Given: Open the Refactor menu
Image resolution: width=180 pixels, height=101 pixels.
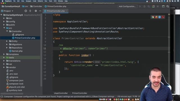Looking at the screenshot, I should tap(40, 1).
